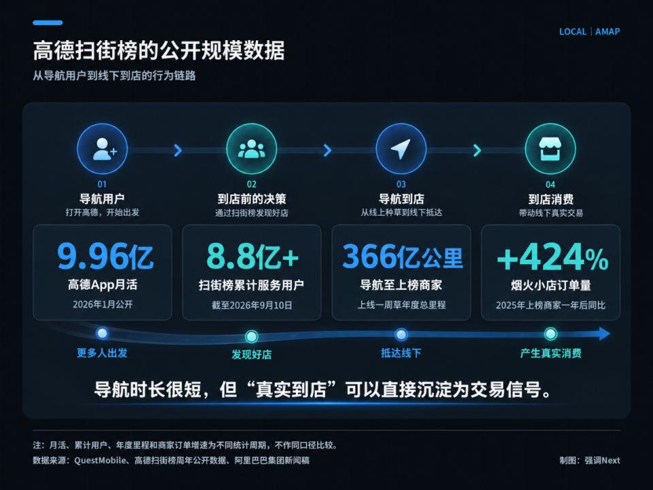Viewport: 653px width, 490px height.
Task: Click the LOCAL tag at top right
Action: tap(573, 32)
